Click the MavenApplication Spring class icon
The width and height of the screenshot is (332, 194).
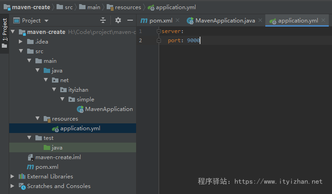pyautogui.click(x=80, y=109)
